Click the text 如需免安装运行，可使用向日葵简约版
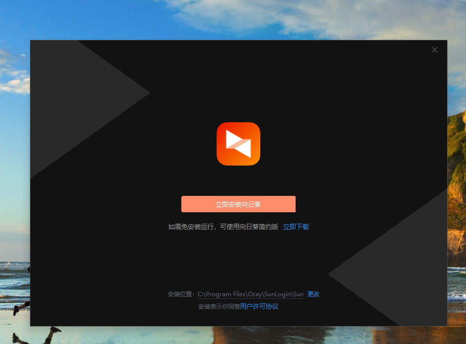The width and height of the screenshot is (466, 344). 223,227
